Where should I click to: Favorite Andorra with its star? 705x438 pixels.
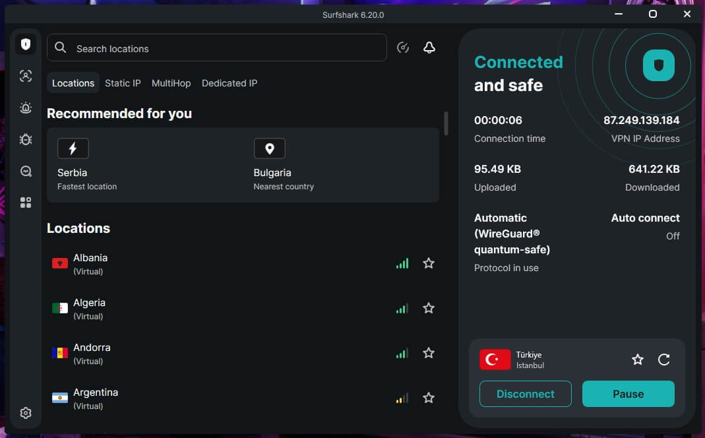(x=429, y=353)
